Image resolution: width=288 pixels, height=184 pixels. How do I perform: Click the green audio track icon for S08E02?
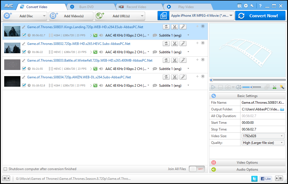(x=95, y=52)
